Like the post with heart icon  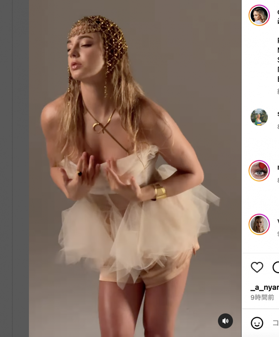pos(257,267)
